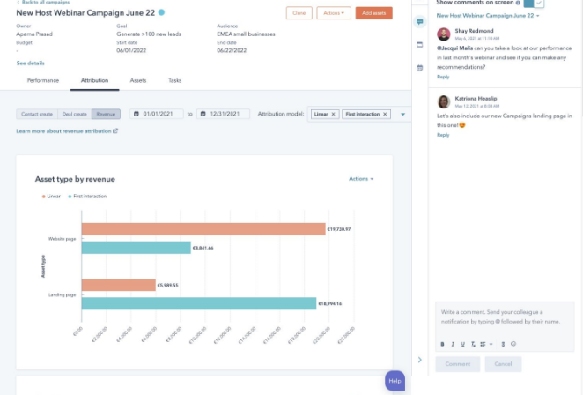
Task: Select Deal create attribution toggle
Action: pyautogui.click(x=74, y=114)
